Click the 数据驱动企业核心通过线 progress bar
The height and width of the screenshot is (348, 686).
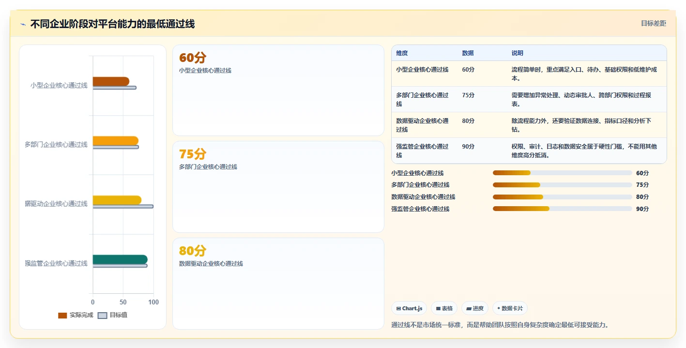(x=562, y=197)
